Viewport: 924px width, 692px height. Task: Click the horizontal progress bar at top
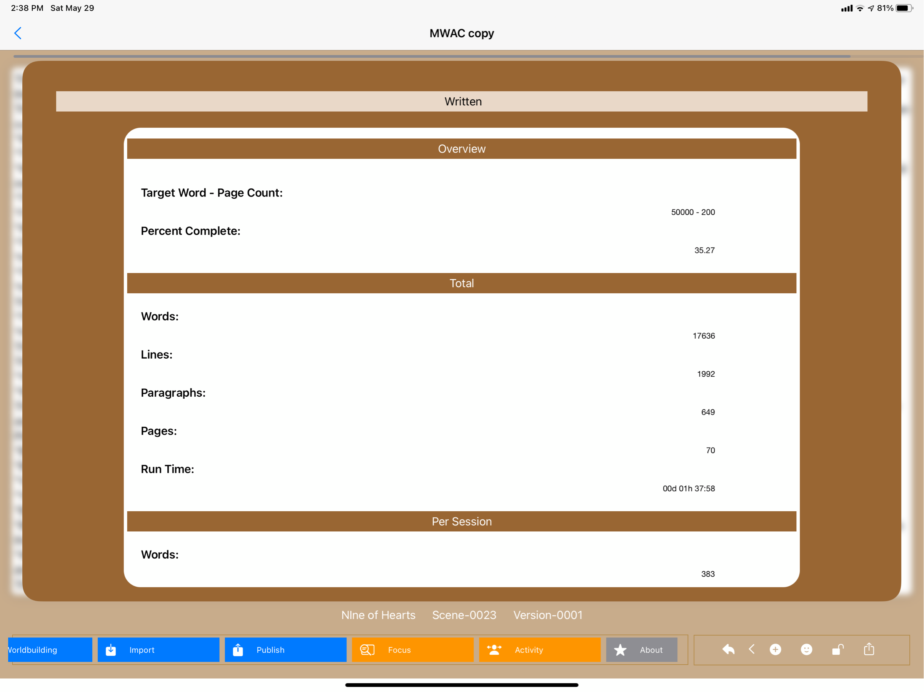(432, 56)
